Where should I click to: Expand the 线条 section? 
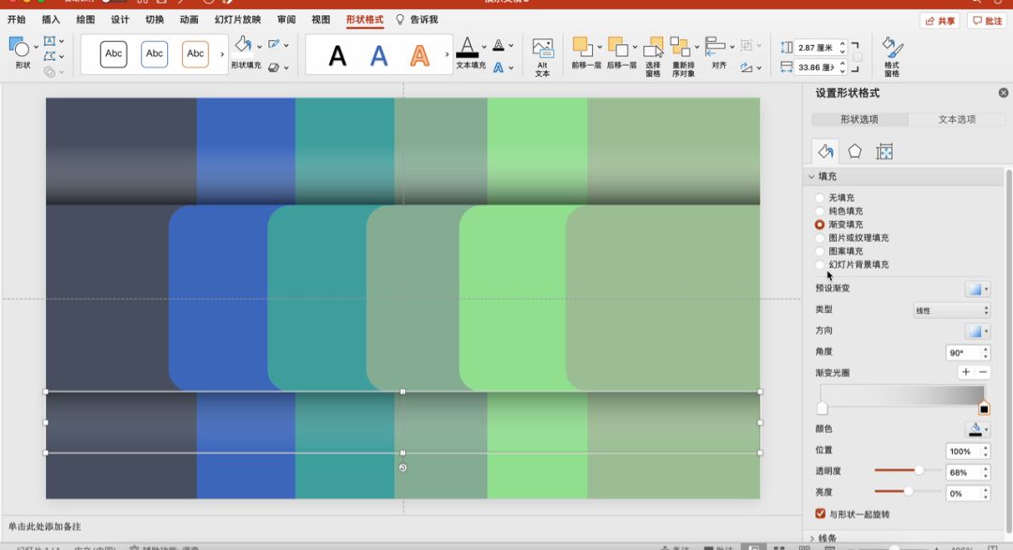point(812,538)
